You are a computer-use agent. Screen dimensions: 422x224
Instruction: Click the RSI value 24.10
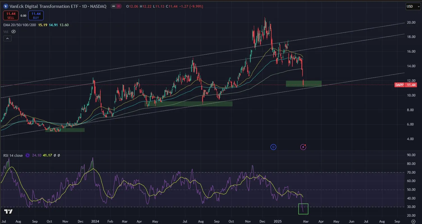pos(36,155)
